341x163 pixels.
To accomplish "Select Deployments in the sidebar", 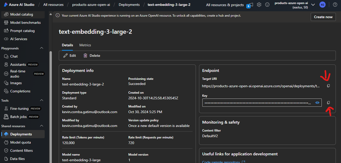I will tap(23, 134).
